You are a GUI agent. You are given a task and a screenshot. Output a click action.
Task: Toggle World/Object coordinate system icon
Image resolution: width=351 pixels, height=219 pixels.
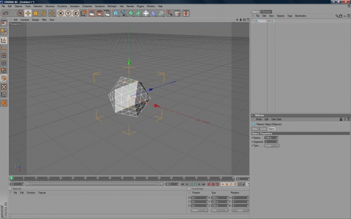click(x=83, y=13)
